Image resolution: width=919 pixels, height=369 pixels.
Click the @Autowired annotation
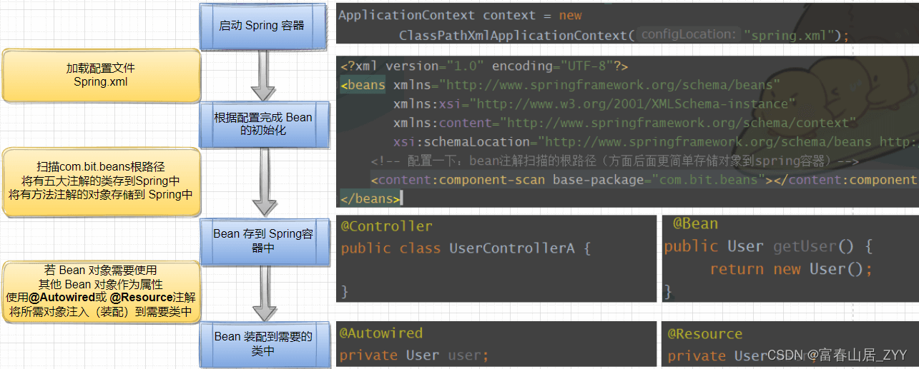tap(380, 333)
